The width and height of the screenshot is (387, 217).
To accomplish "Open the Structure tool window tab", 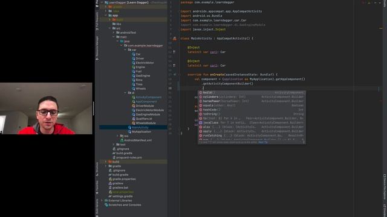I will [x=97, y=169].
